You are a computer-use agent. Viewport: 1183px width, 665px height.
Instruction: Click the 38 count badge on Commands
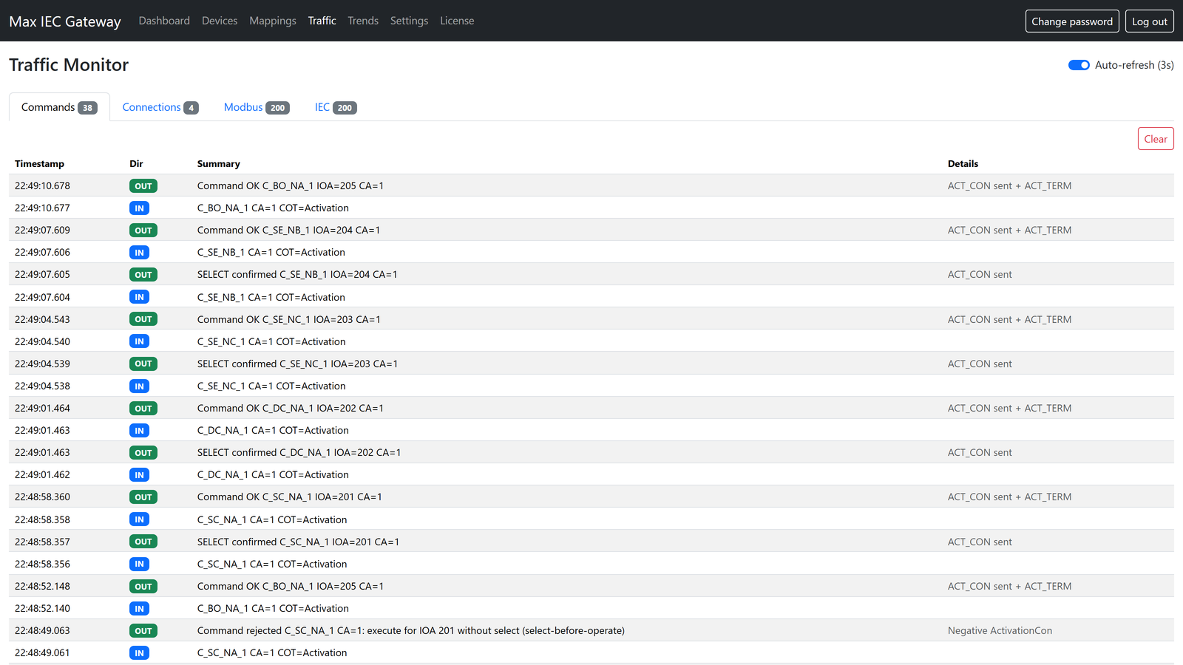click(87, 108)
